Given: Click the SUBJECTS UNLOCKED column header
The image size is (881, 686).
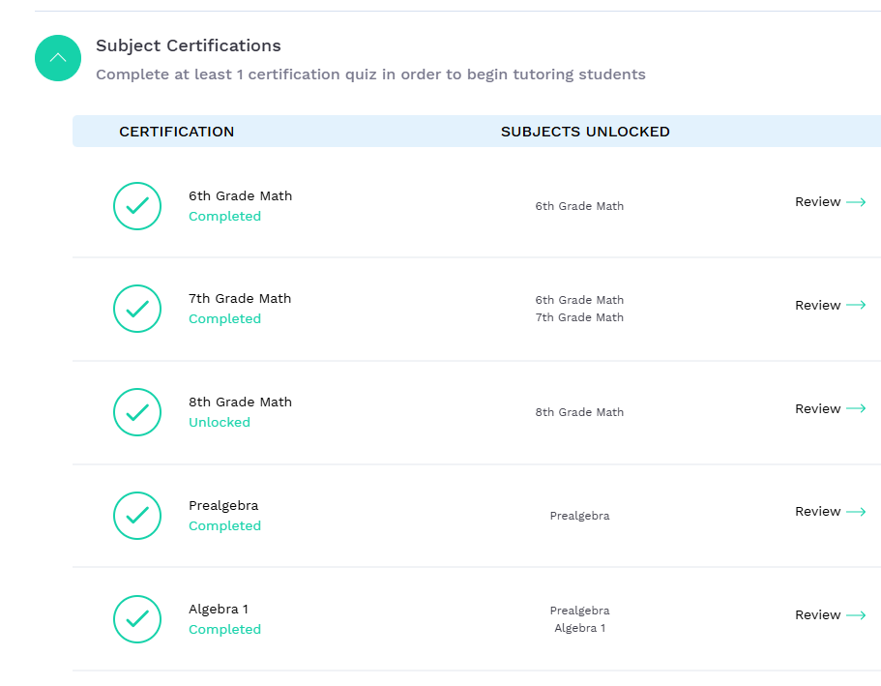Looking at the screenshot, I should tap(585, 132).
